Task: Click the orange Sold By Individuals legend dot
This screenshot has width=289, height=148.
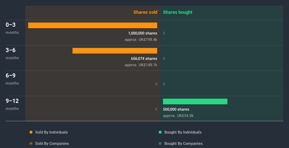Action: click(x=31, y=132)
